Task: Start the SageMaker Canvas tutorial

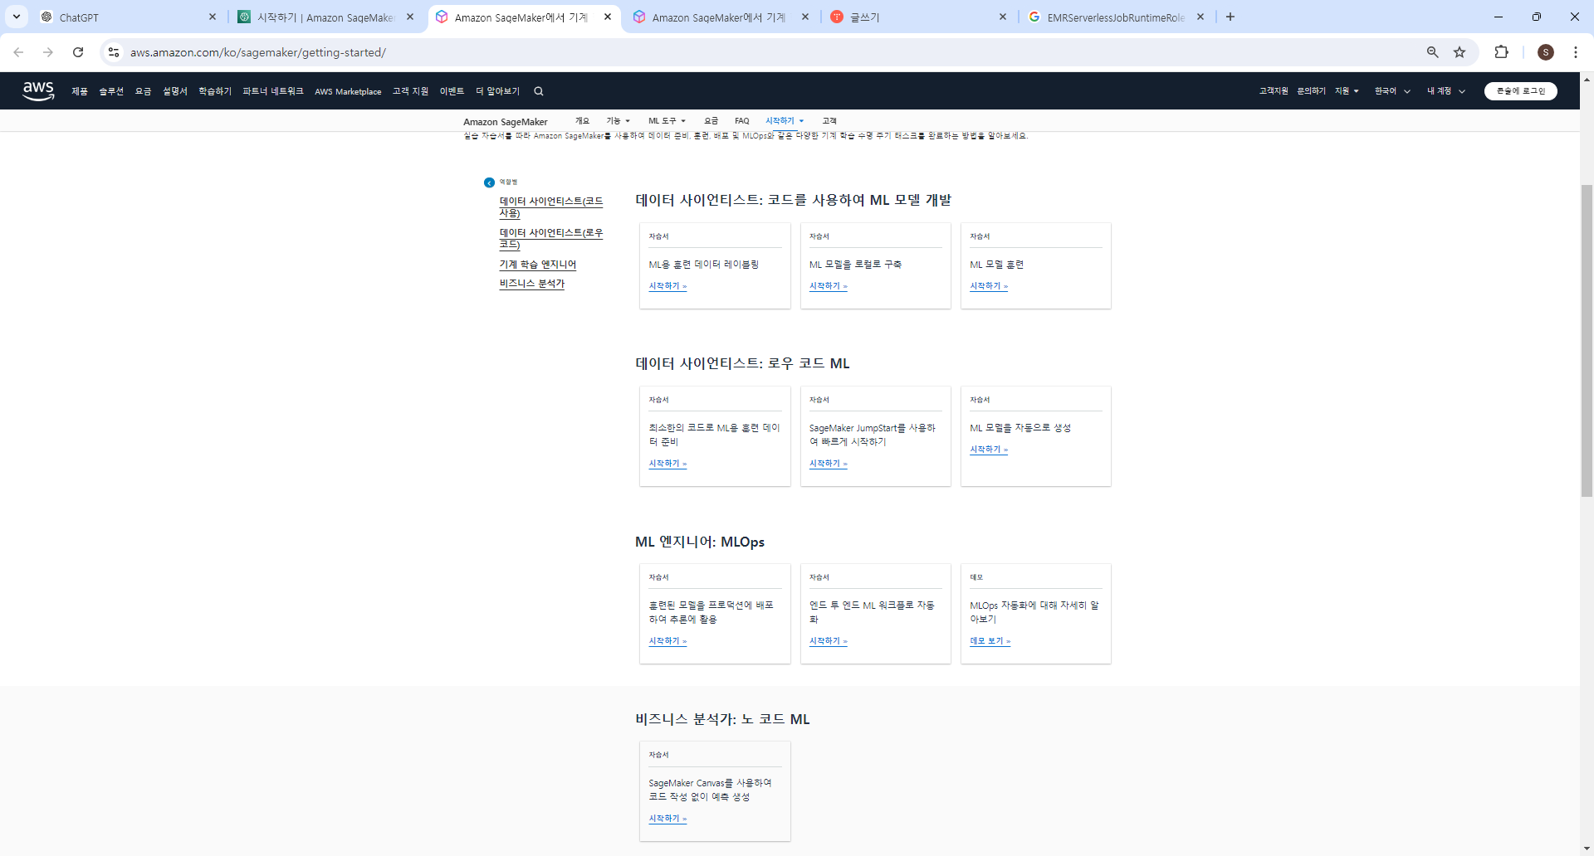Action: coord(667,819)
